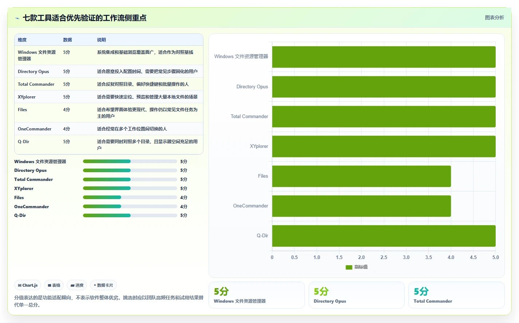Select the Directory Opus table row name
Image resolution: width=519 pixels, height=323 pixels.
(x=33, y=72)
